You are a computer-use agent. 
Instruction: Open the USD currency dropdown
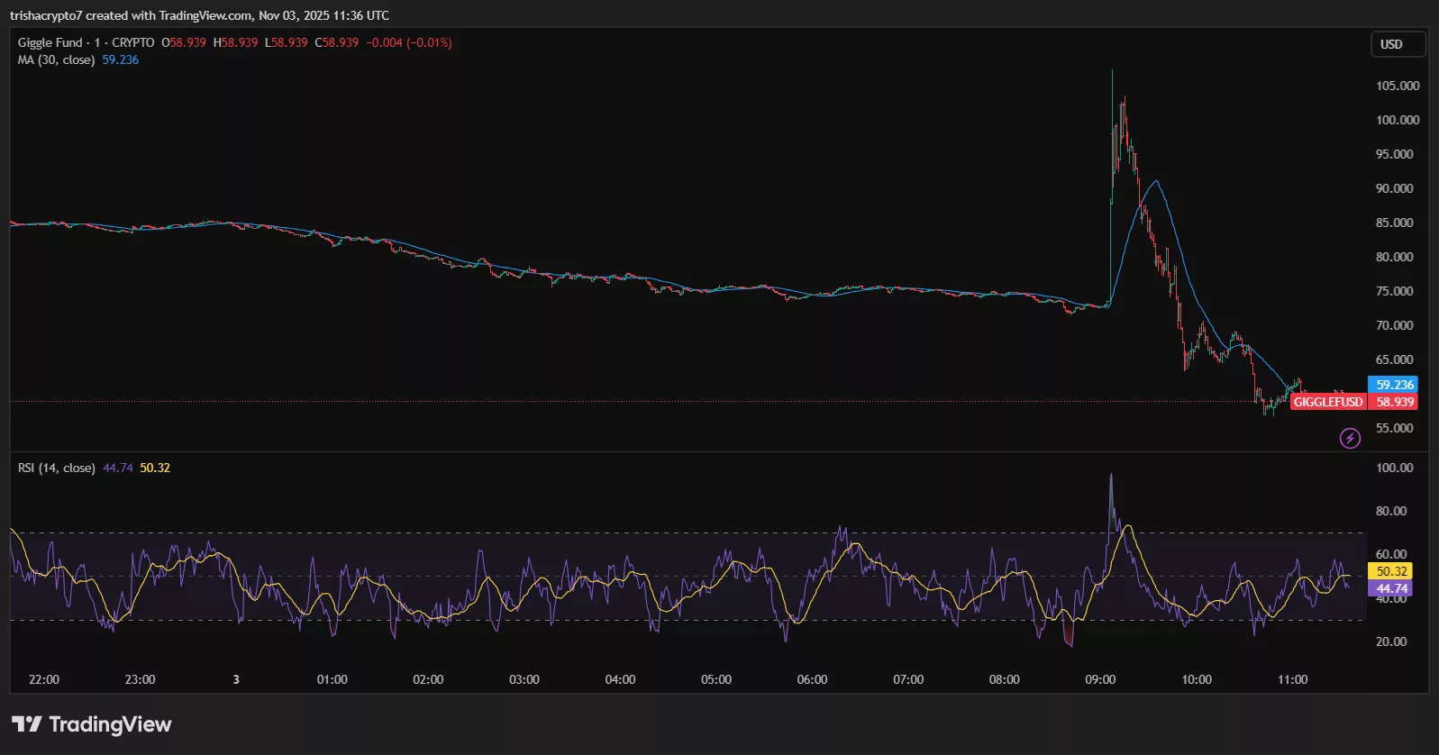point(1398,44)
